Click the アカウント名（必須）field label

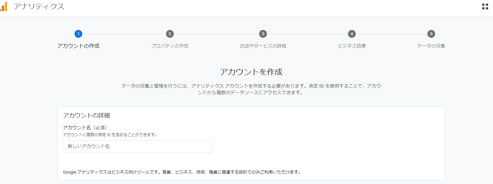click(x=85, y=128)
